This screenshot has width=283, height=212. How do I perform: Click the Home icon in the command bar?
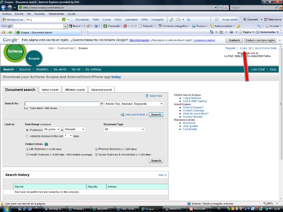pos(211,32)
